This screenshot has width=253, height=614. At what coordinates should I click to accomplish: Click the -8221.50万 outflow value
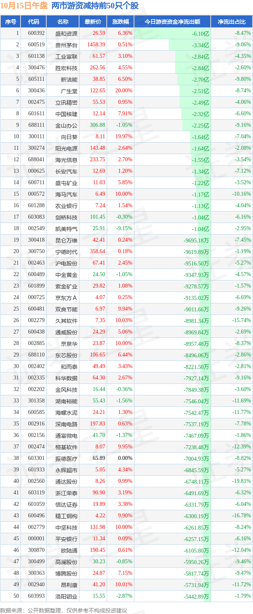[196, 366]
